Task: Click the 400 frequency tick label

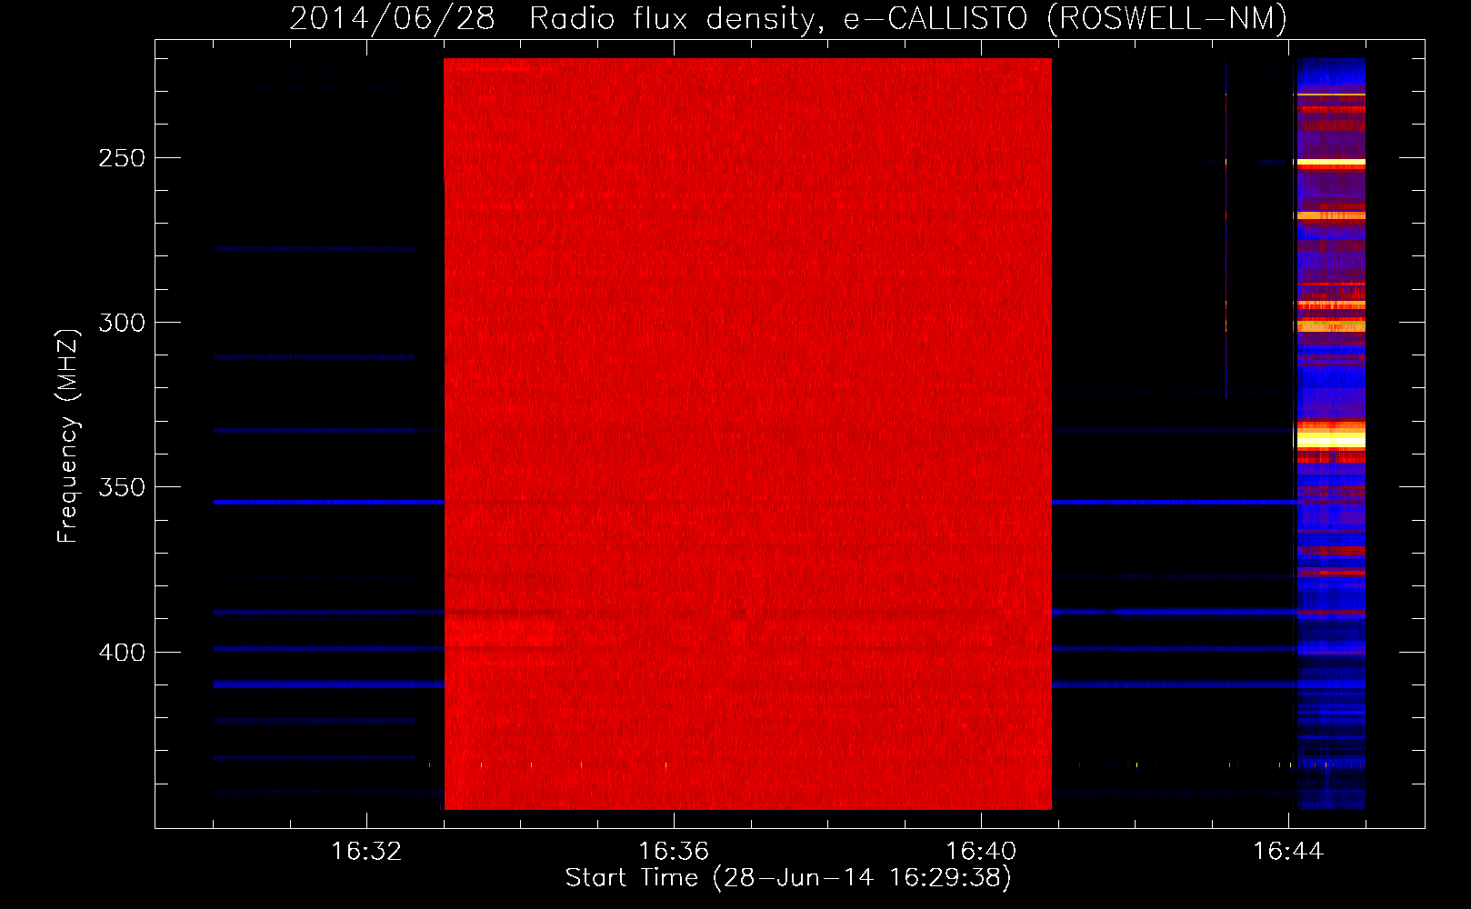Action: (x=122, y=653)
